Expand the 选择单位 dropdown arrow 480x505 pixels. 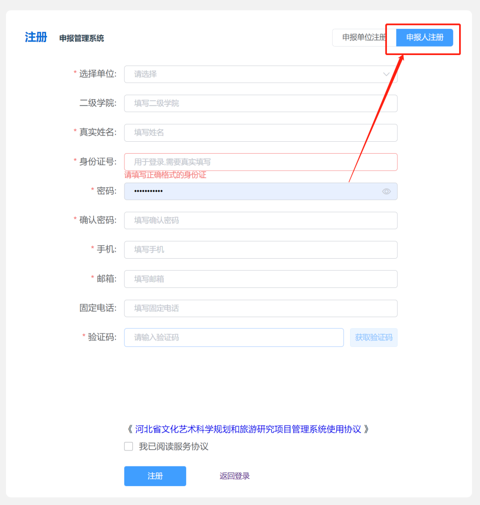[386, 74]
